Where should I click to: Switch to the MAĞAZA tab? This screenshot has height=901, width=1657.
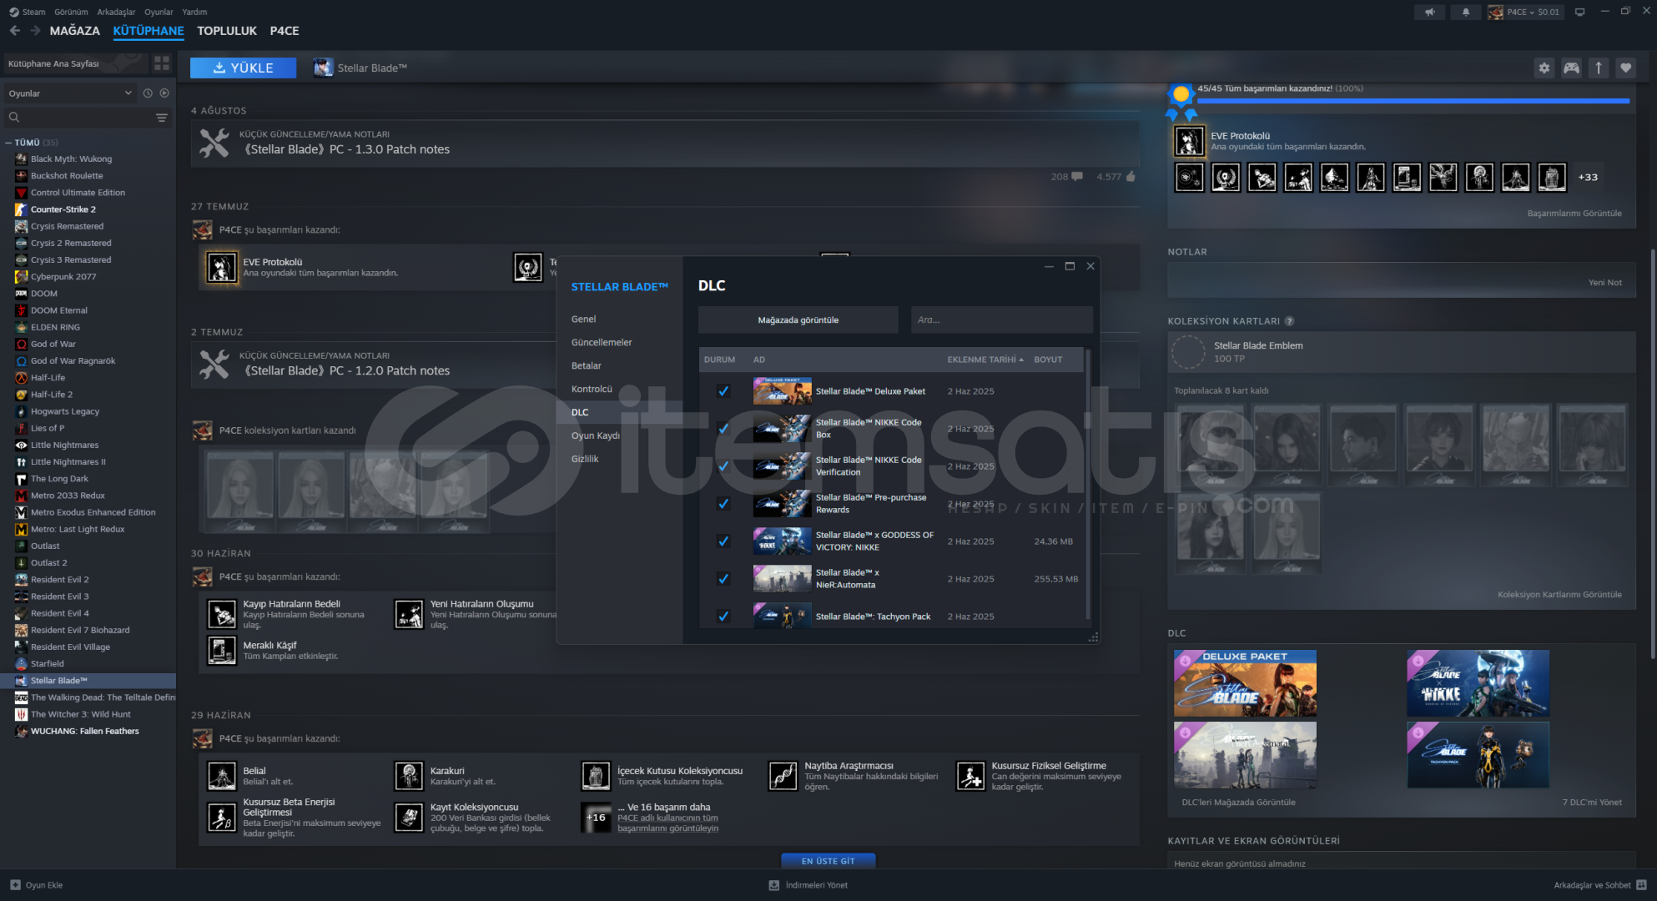pos(74,31)
